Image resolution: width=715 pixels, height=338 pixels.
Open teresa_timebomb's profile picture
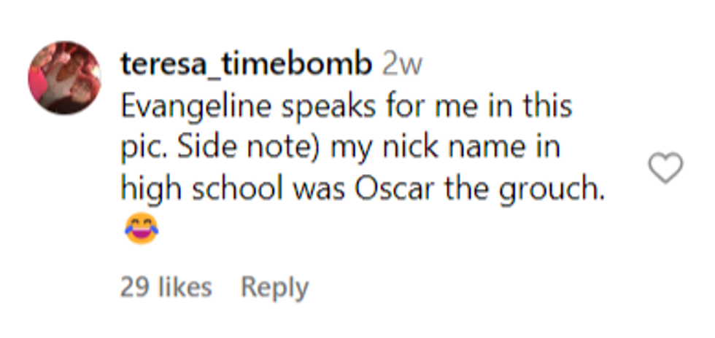click(x=64, y=77)
